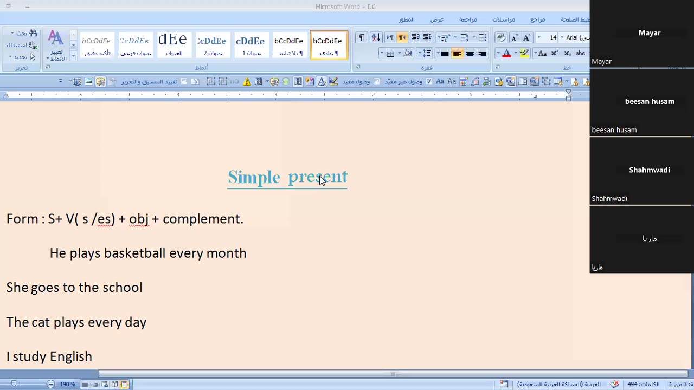The height and width of the screenshot is (390, 694).
Task: Toggle subscript formatting
Action: point(567,53)
